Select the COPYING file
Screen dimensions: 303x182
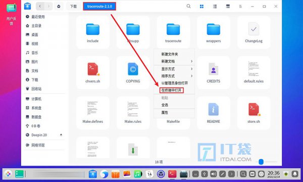click(x=133, y=72)
